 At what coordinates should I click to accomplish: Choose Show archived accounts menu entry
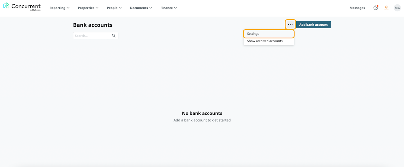tap(265, 41)
